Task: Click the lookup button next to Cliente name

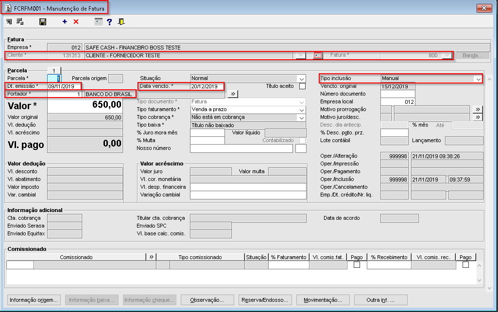Action: tap(300, 55)
